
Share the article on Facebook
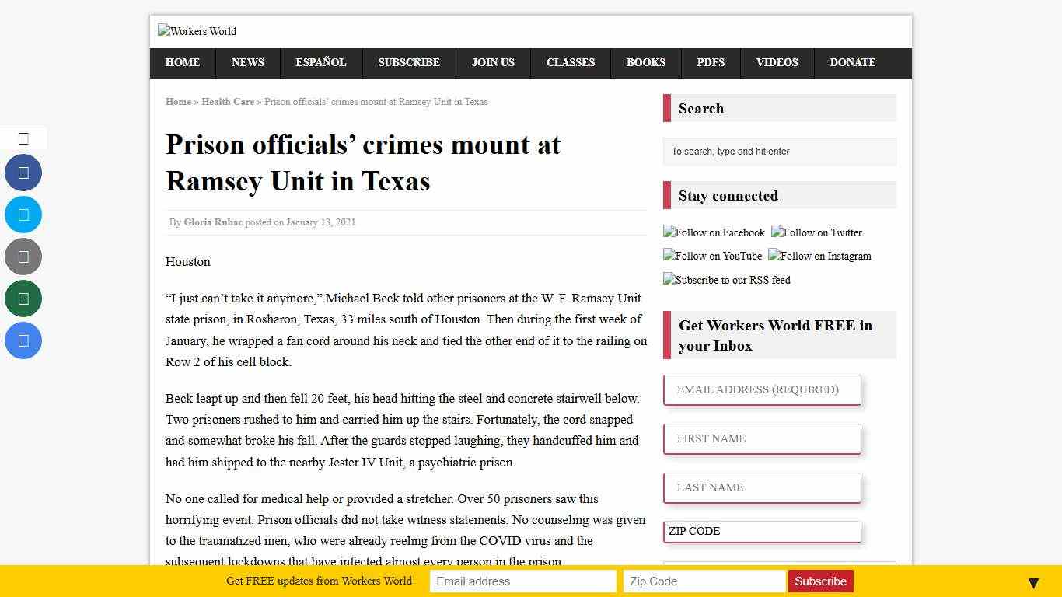[23, 173]
